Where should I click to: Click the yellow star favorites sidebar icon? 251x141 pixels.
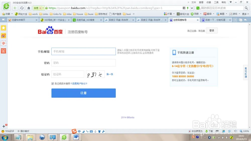point(4,28)
